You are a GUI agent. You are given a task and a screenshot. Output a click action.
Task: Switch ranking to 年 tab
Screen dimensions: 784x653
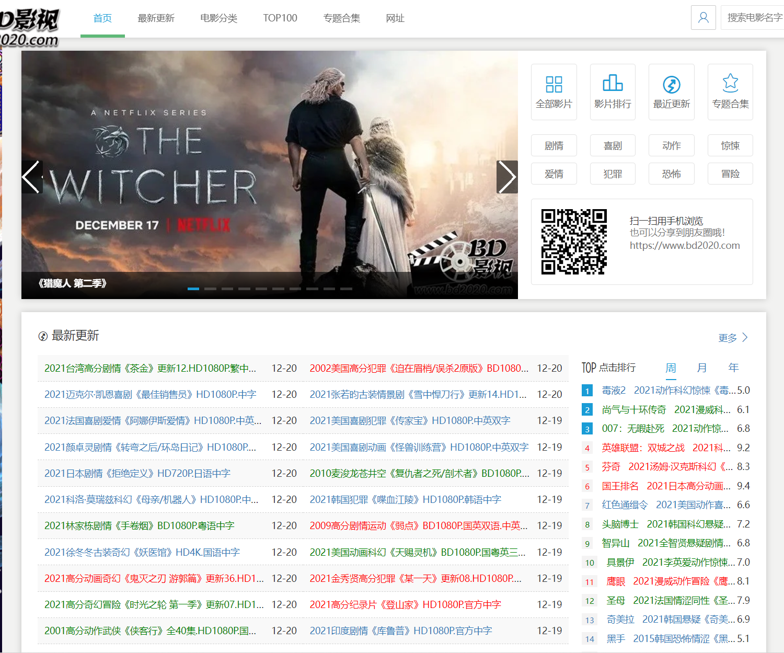tap(733, 368)
